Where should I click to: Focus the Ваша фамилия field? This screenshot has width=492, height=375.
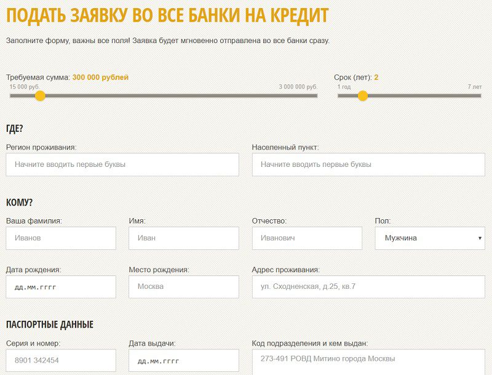coord(61,238)
